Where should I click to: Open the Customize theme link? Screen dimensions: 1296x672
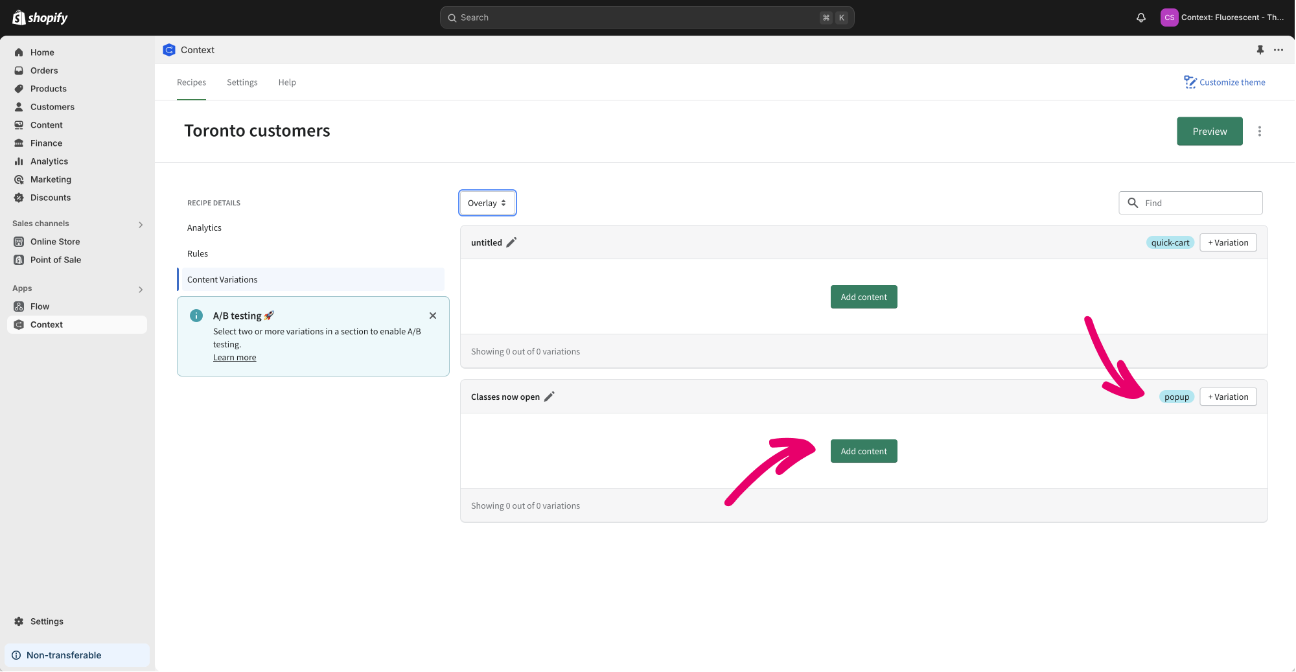point(1224,82)
